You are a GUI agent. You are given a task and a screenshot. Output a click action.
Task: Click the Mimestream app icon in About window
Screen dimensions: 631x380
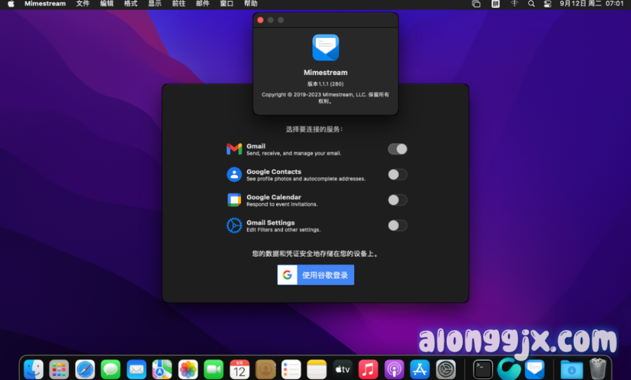(x=325, y=47)
